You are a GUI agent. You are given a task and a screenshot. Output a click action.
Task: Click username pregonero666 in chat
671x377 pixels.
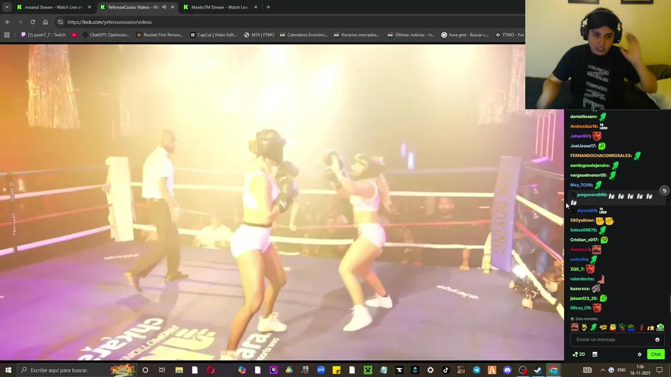592,195
